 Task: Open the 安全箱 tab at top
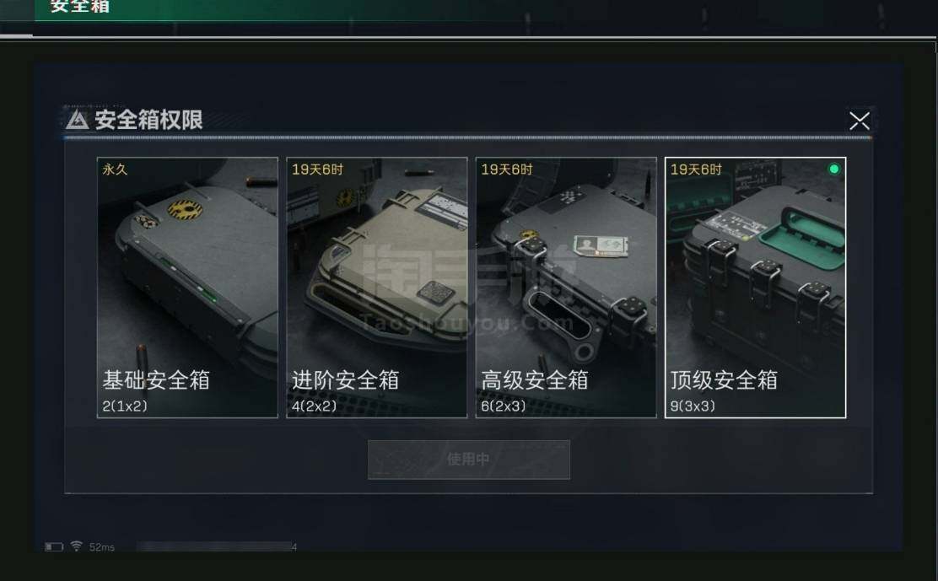pyautogui.click(x=79, y=7)
